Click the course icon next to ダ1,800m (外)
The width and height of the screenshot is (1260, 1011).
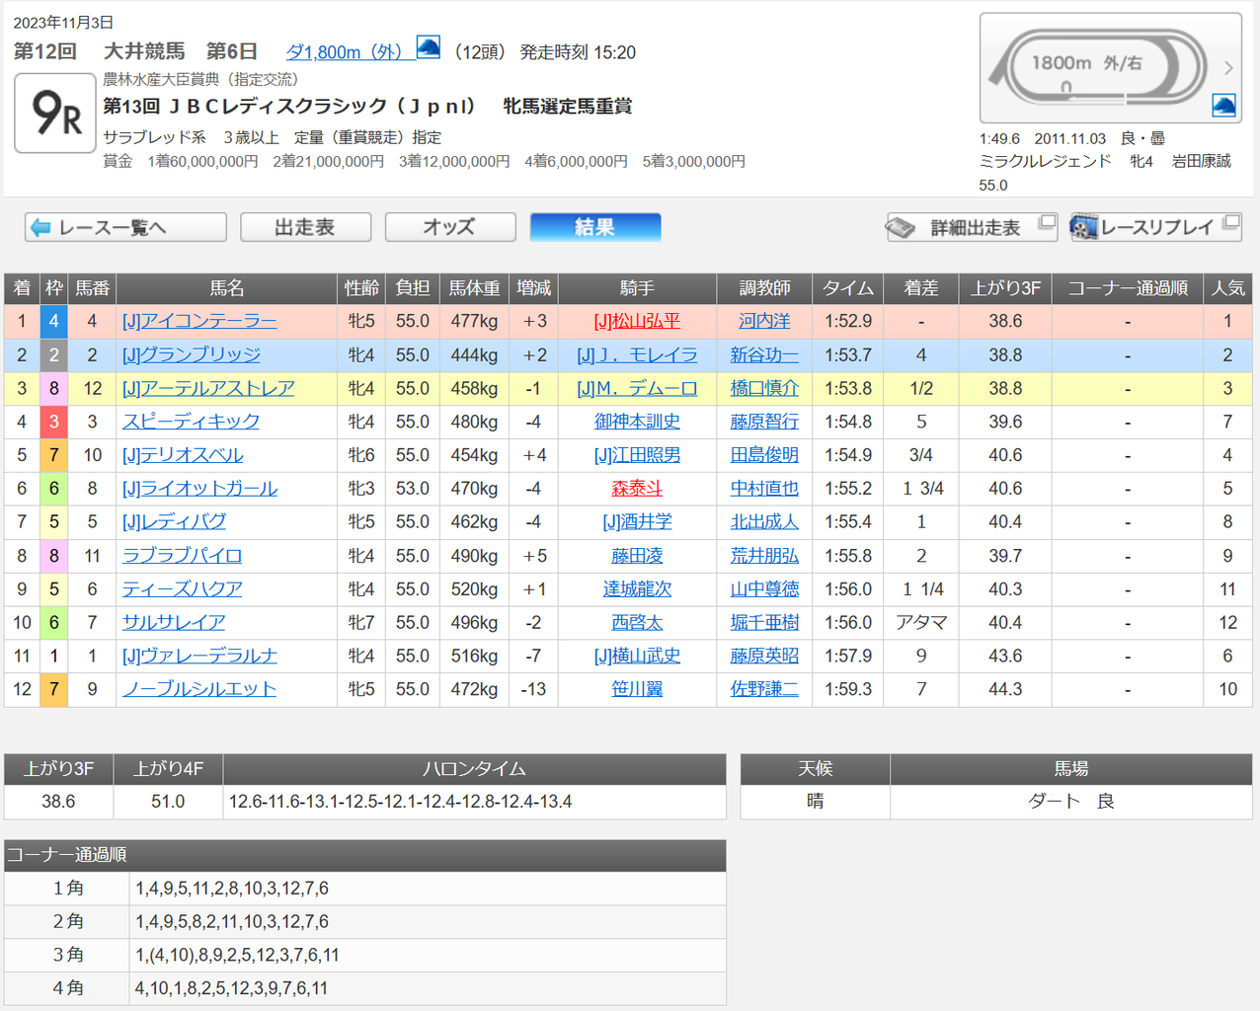click(x=429, y=46)
